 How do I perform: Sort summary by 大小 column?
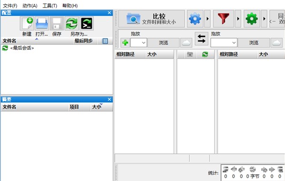tap(101, 107)
